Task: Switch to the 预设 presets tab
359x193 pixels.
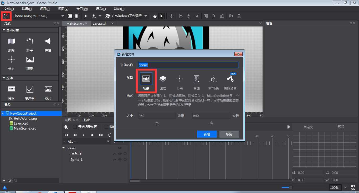Action: coord(341,127)
